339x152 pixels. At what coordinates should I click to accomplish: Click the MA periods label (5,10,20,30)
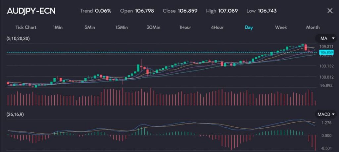click(18, 39)
